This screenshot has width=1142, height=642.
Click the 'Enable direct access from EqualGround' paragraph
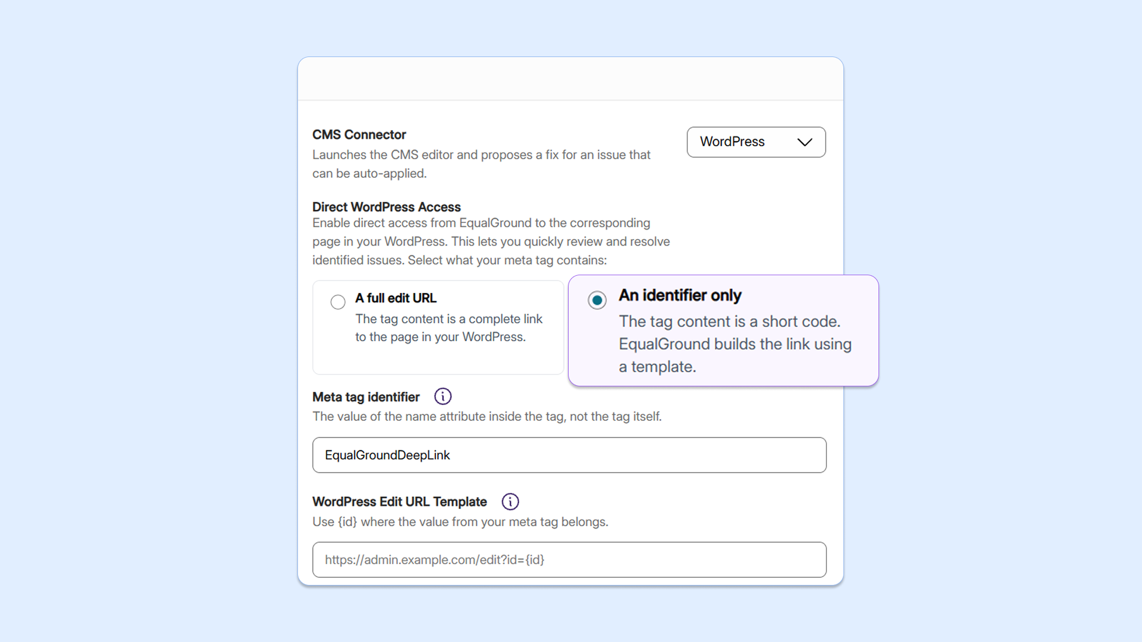[491, 241]
